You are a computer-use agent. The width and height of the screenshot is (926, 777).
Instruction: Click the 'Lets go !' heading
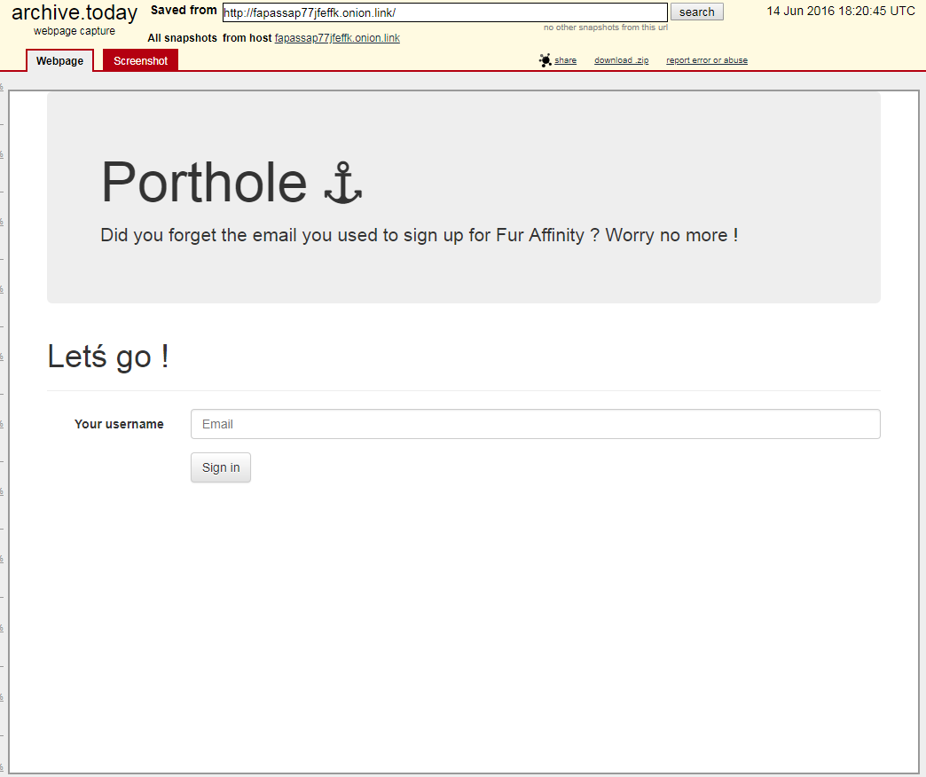[x=108, y=357]
